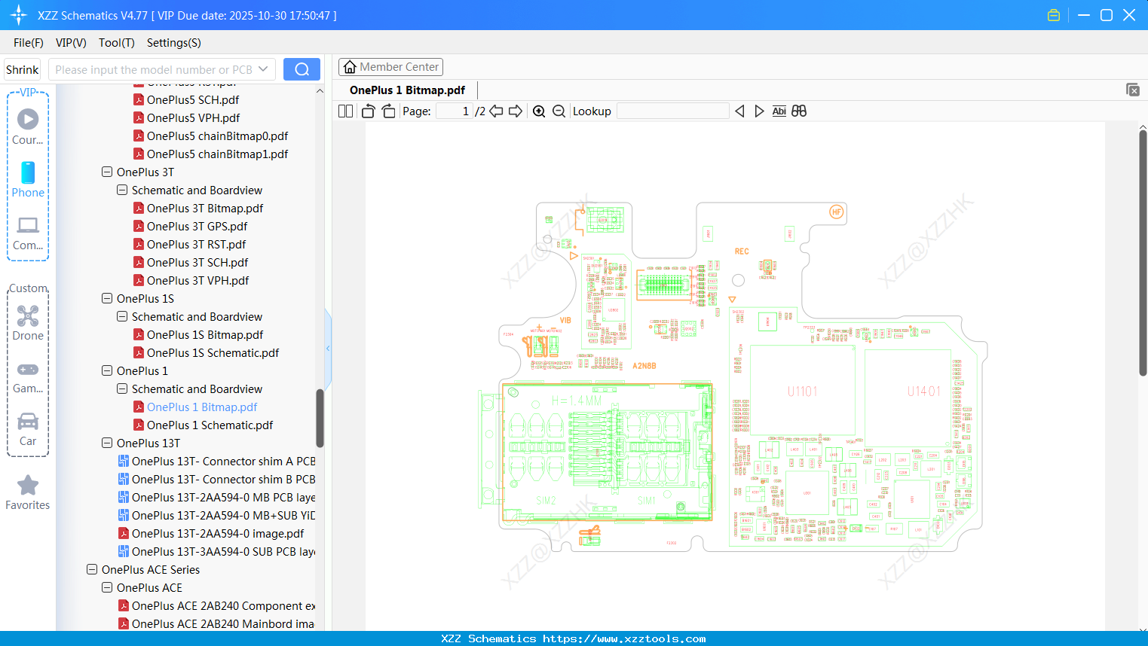1148x646 pixels.
Task: Toggle the two-page view layout icon
Action: pyautogui.click(x=346, y=111)
